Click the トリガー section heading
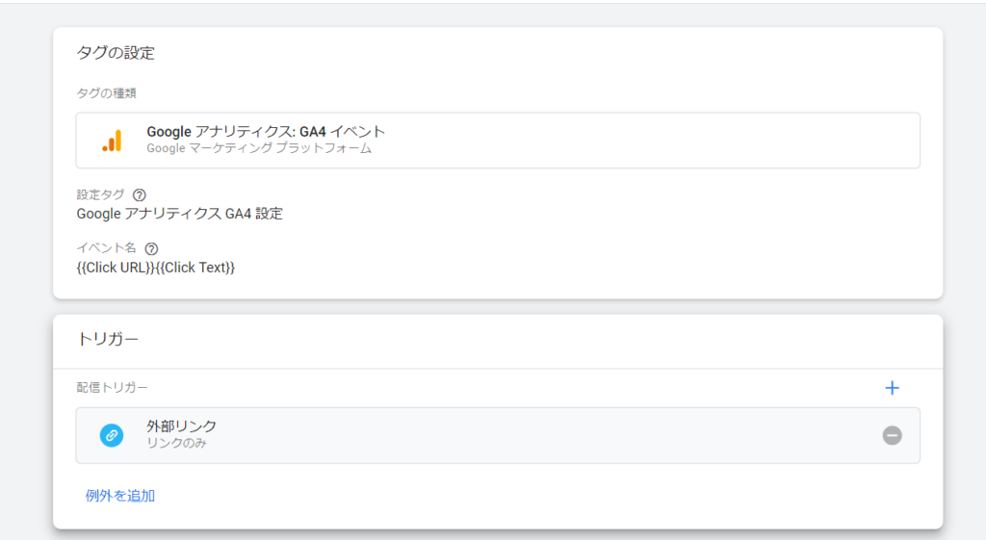Screen dimensions: 986x540 pos(108,339)
